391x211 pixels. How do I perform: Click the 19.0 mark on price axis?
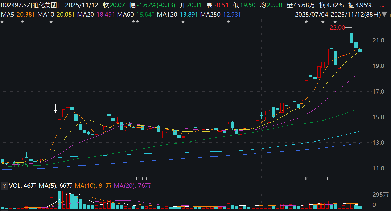[x=380, y=66]
